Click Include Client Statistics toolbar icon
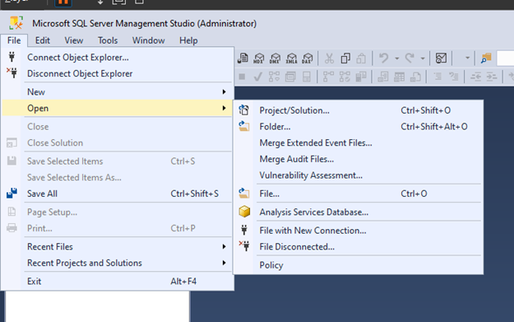514x322 pixels. 361,77
